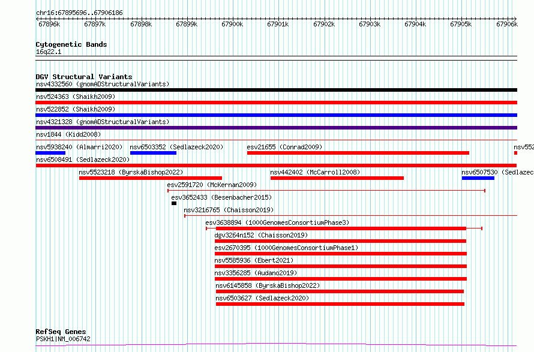Click the red nsv6503627 Sedlazeck2020 bar
The image size is (534, 352).
(x=340, y=304)
